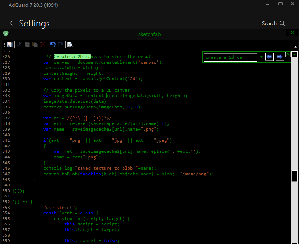Click comment "// Copy the pixels to a 2D canvas"
The width and height of the screenshot is (299, 244).
pos(86,90)
